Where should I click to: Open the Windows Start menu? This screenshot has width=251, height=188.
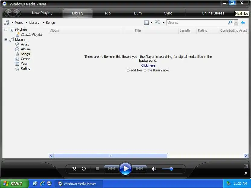[14, 183]
